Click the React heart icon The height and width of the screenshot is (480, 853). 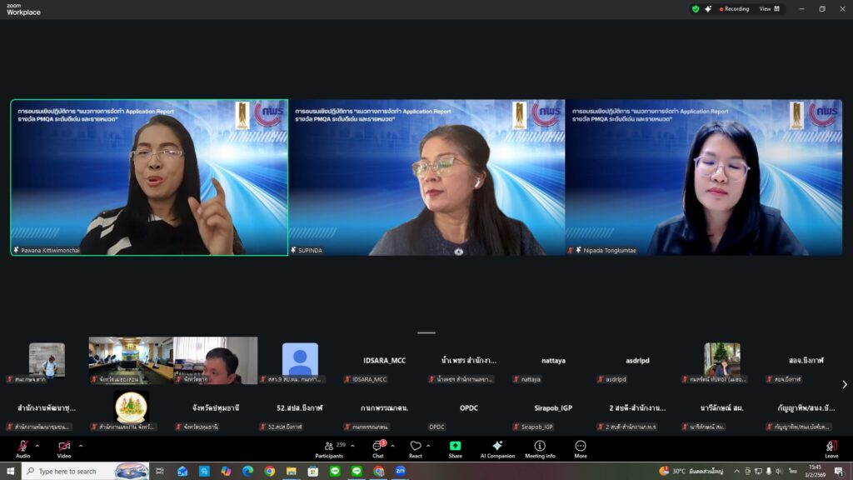415,448
